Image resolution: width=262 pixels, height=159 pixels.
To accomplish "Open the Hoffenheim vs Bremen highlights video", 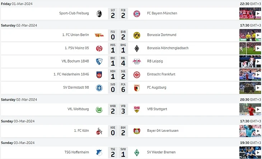I will 250,152.
